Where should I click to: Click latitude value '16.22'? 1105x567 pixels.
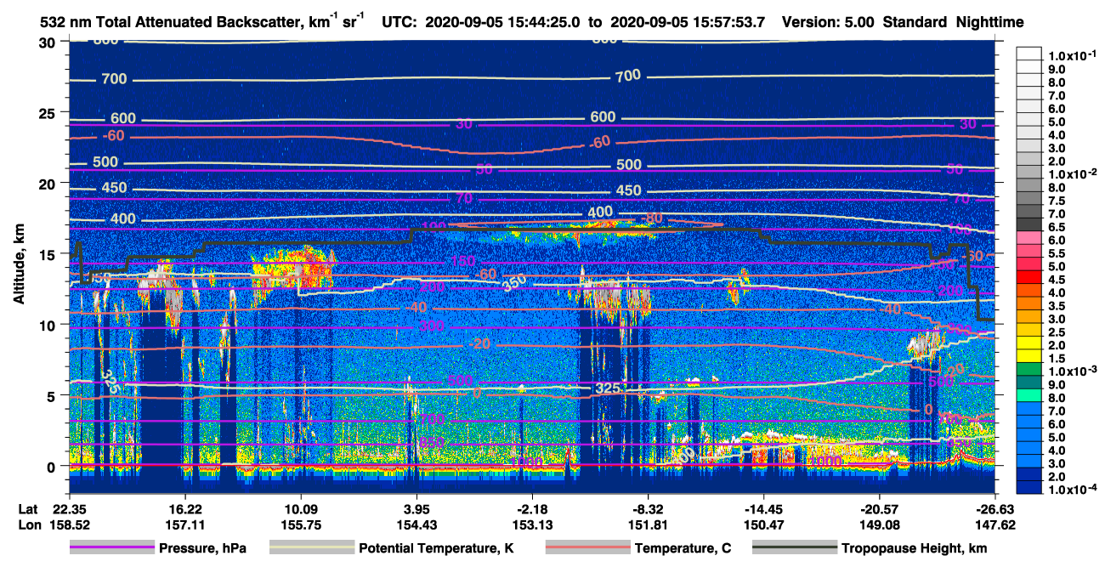(x=184, y=507)
